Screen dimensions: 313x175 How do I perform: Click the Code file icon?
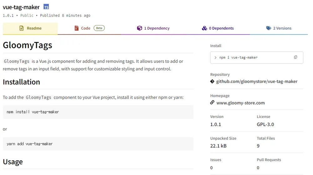(x=77, y=28)
